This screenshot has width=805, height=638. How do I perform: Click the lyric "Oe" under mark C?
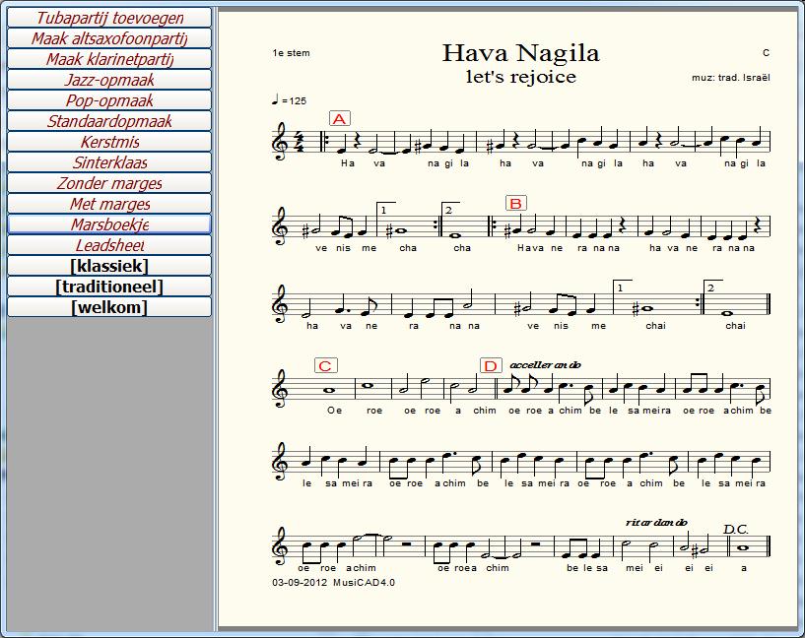click(x=334, y=411)
